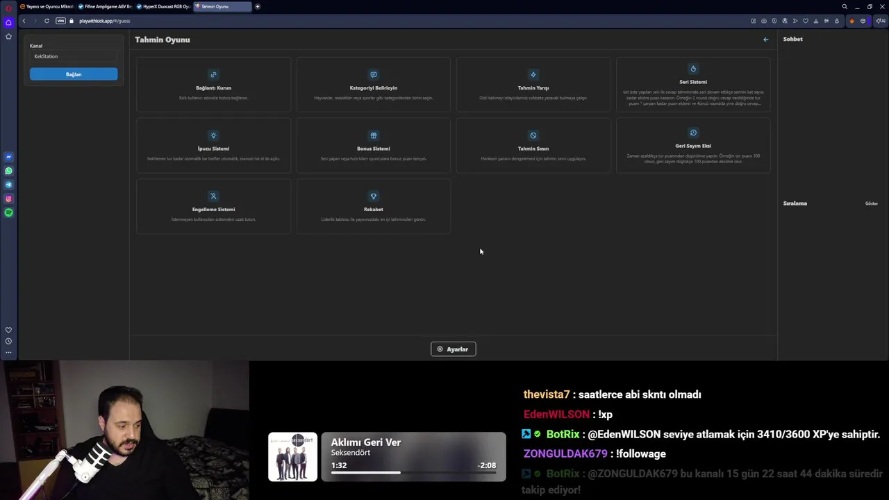Click the Seksendört album cover
The image size is (889, 500).
coord(293,457)
